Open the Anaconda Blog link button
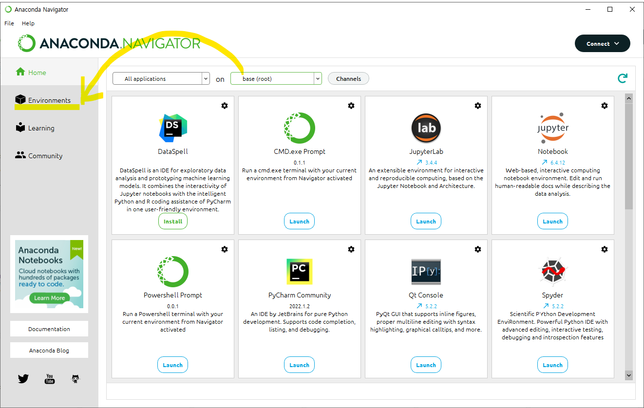Viewport: 644px width, 408px height. pos(49,350)
